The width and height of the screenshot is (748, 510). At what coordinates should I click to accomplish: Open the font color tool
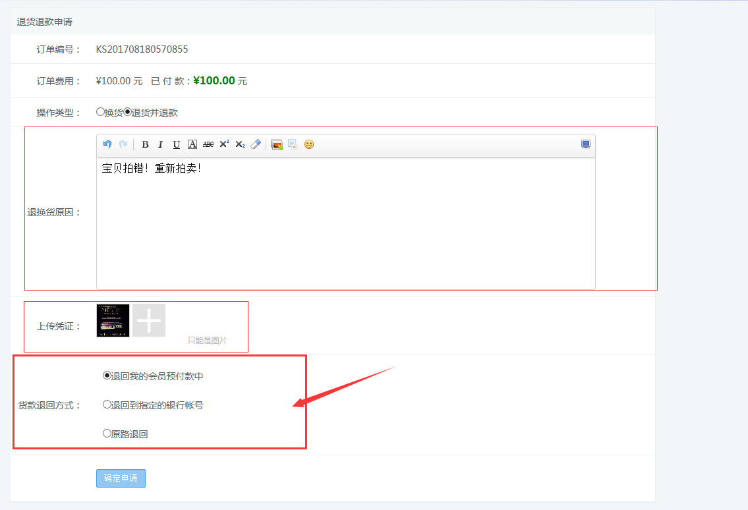192,144
